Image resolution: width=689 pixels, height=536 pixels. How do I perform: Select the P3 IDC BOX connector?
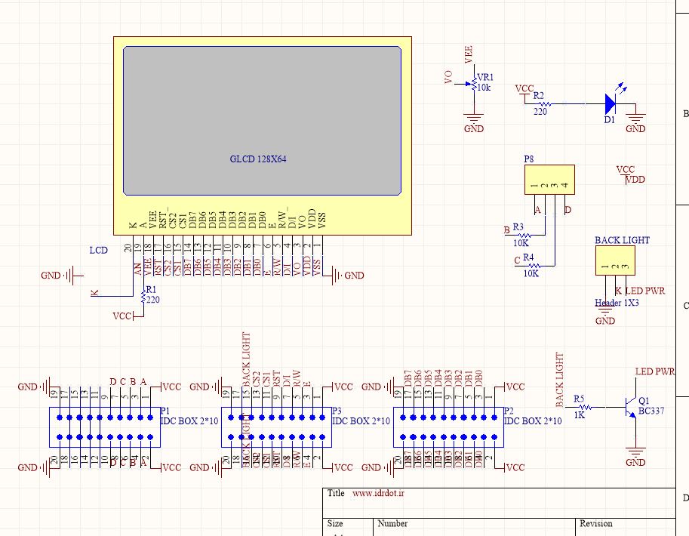276,427
